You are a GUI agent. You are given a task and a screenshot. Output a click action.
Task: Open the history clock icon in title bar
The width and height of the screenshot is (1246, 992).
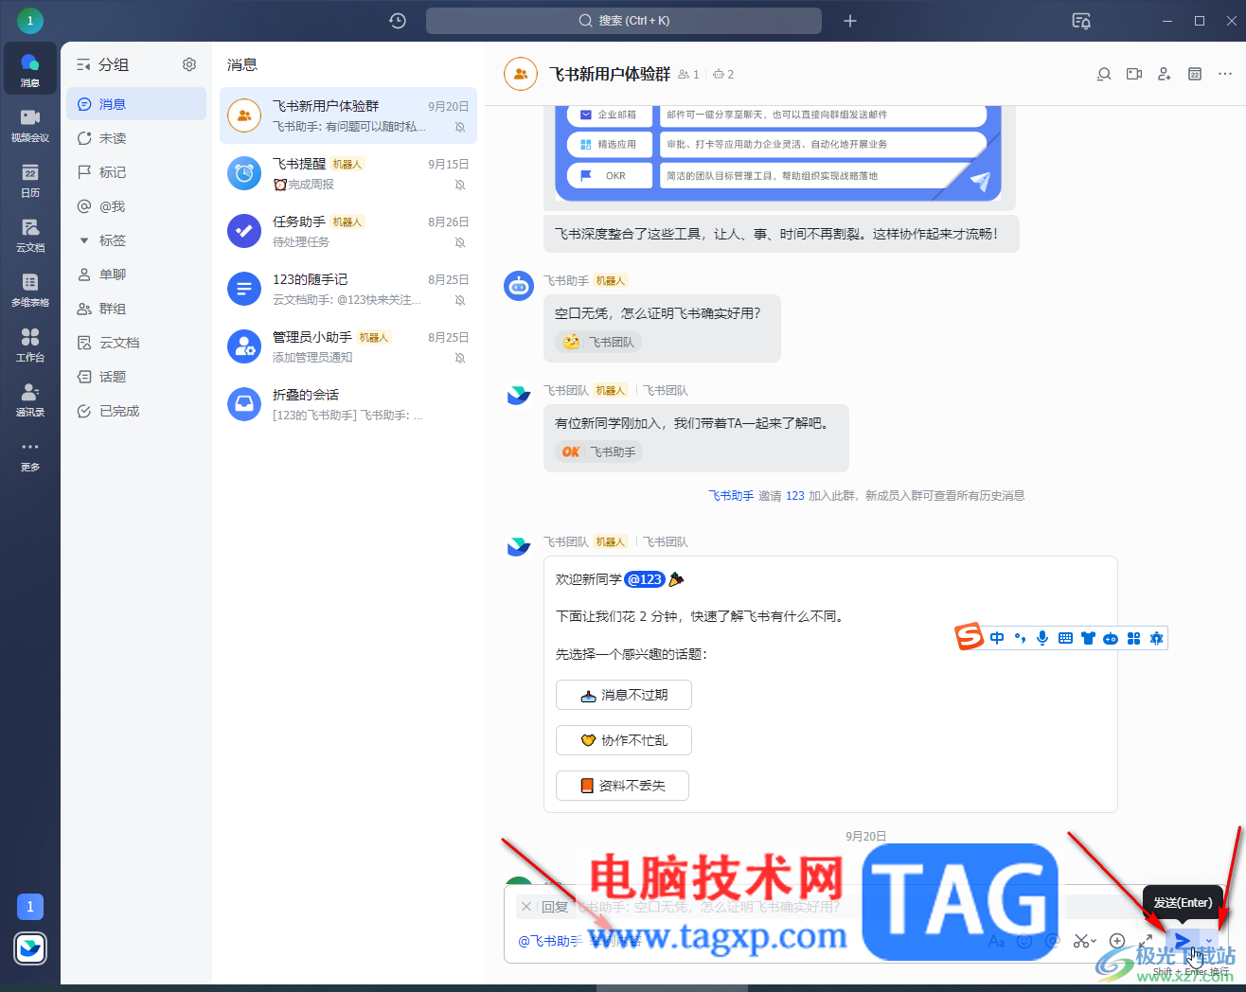tap(398, 21)
